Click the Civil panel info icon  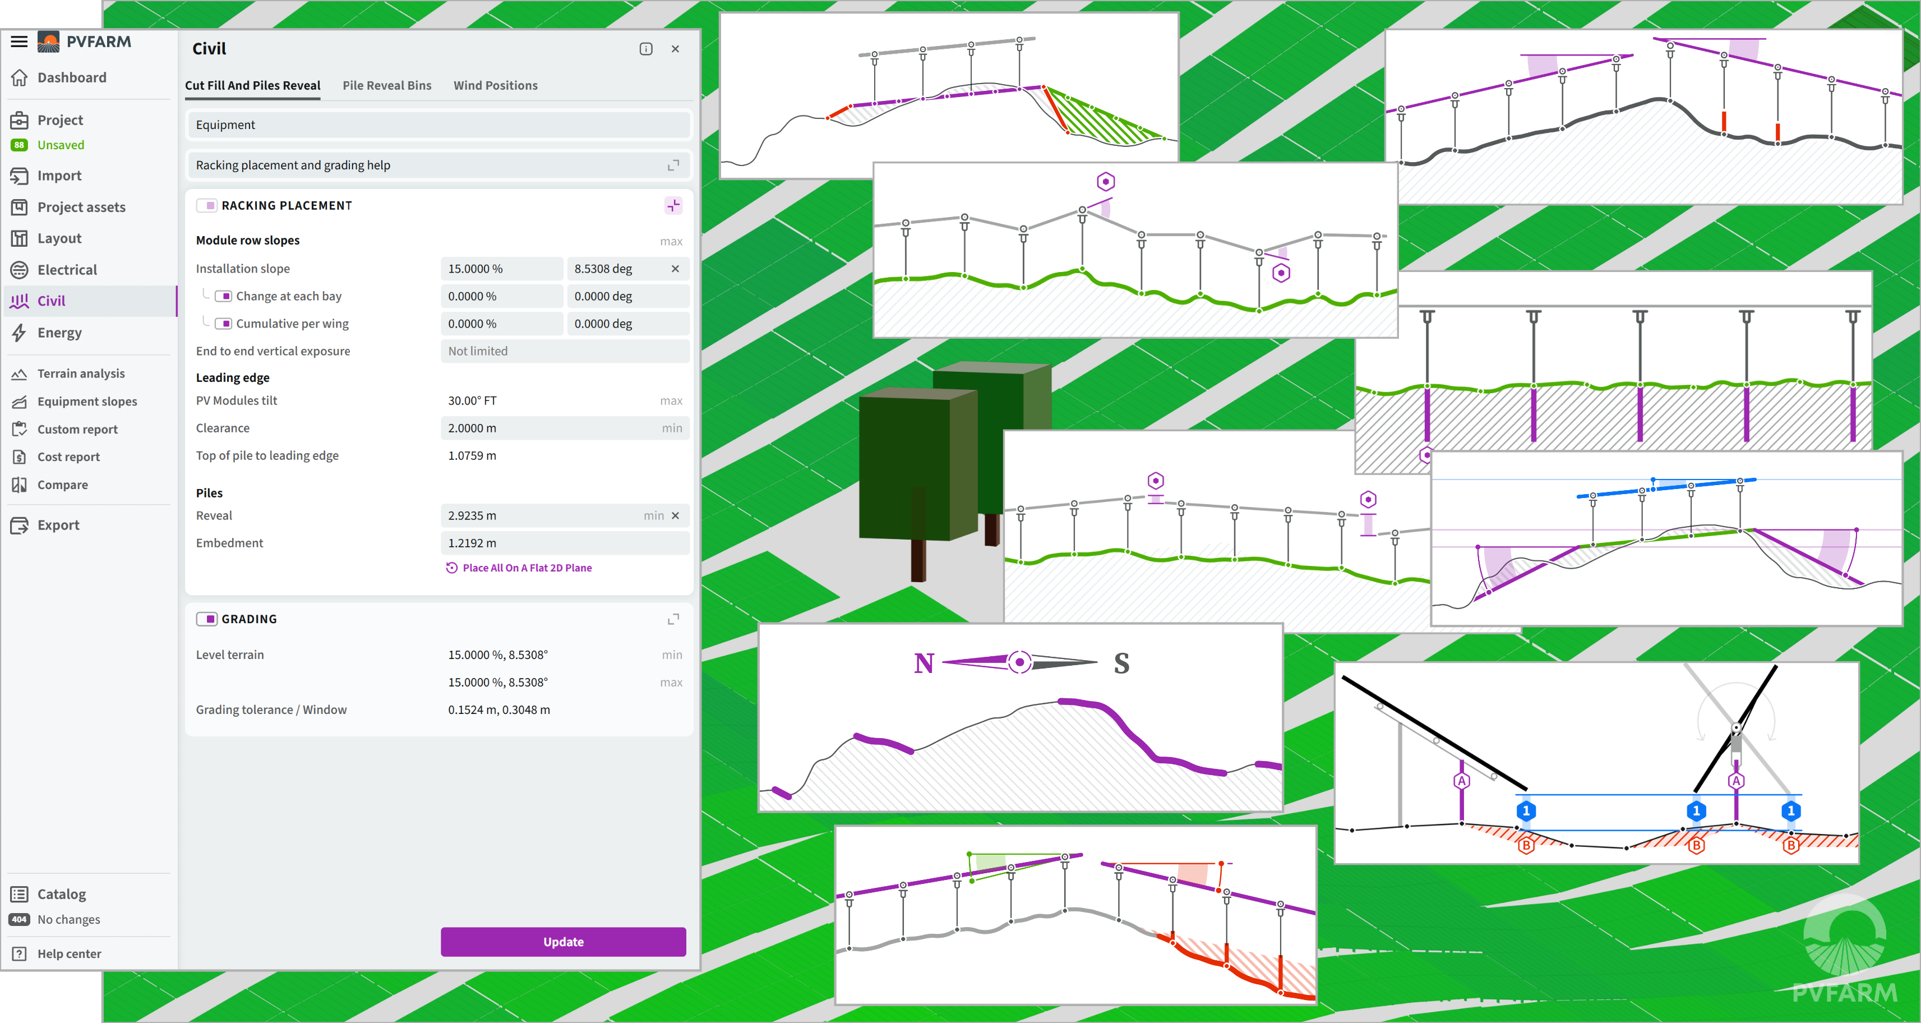pyautogui.click(x=646, y=49)
